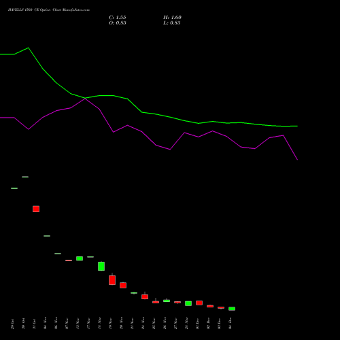
Task: Select the 18 Nov date label
Action: [99, 324]
